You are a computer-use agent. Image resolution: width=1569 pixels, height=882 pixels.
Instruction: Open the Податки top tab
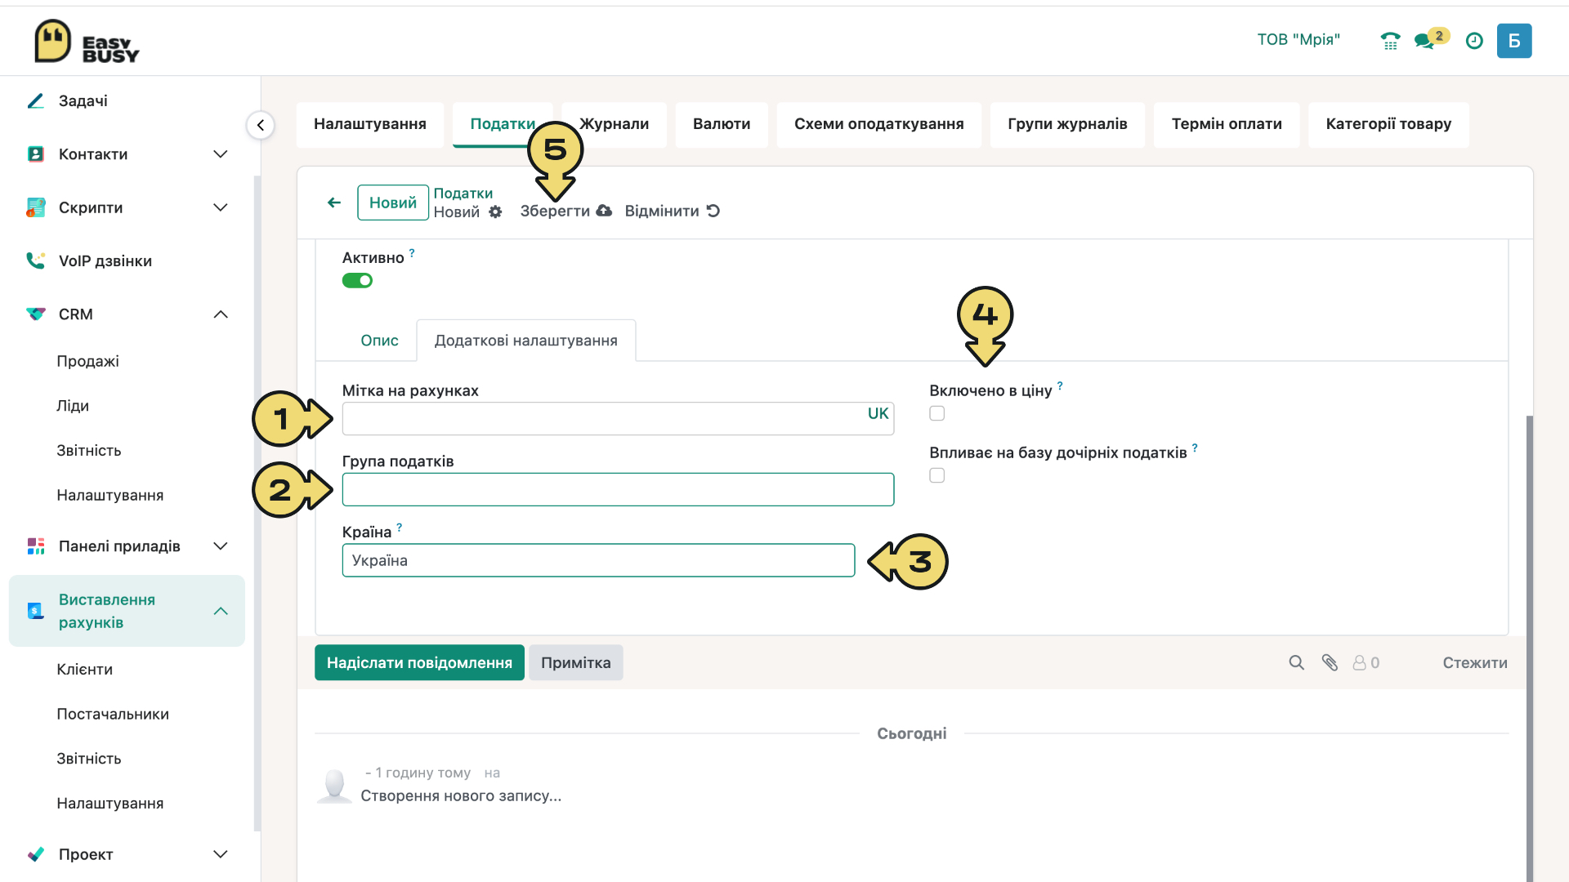pos(503,124)
